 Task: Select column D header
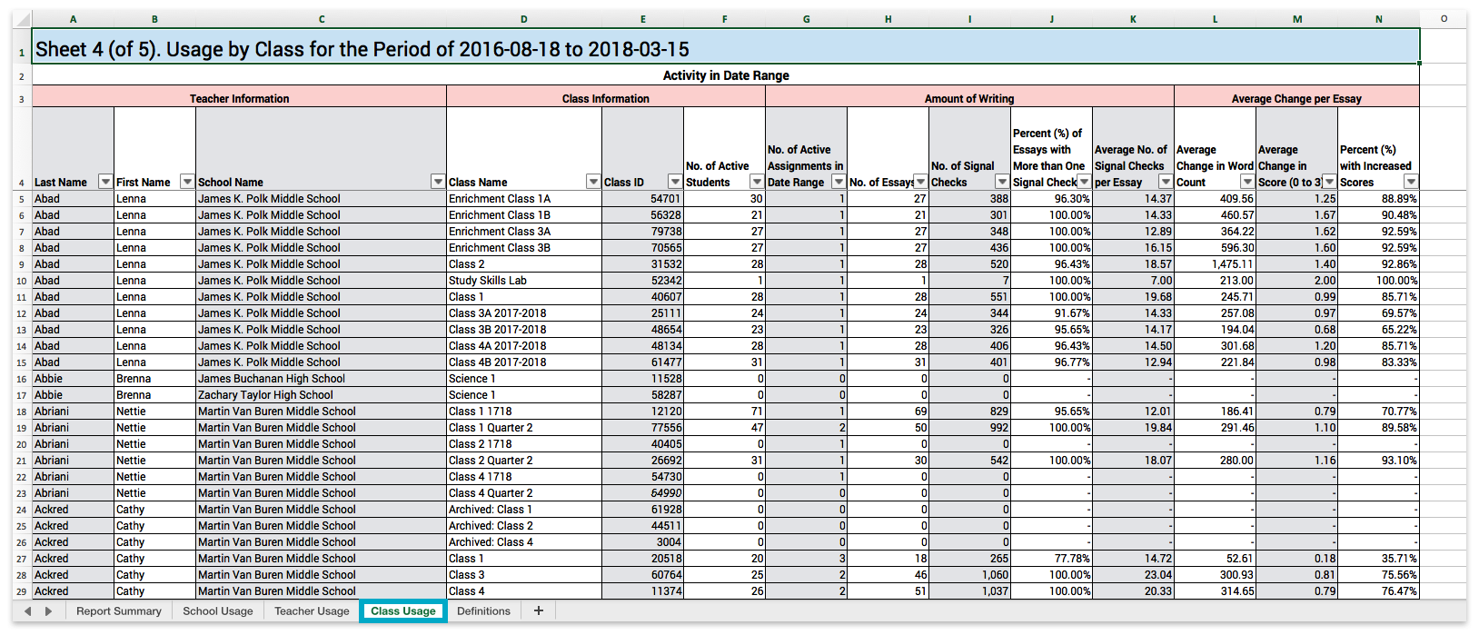pyautogui.click(x=524, y=19)
